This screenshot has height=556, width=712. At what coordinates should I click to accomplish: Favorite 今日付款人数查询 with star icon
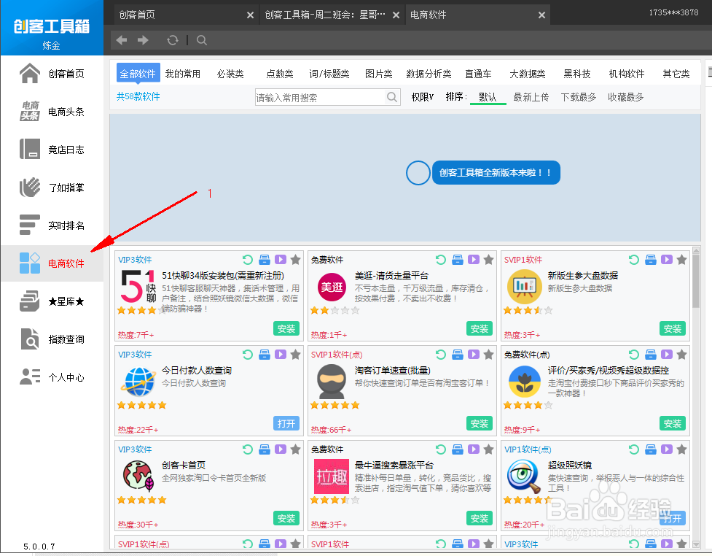click(x=296, y=355)
